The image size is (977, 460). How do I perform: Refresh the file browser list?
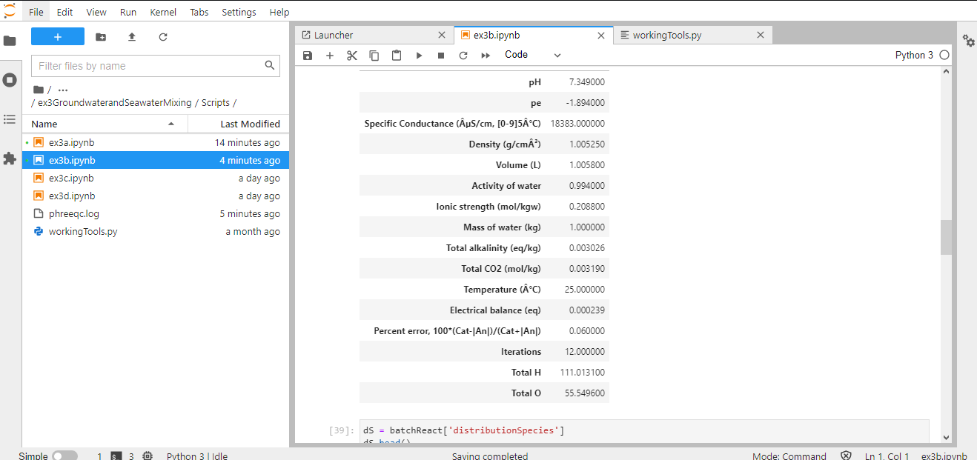pyautogui.click(x=163, y=37)
